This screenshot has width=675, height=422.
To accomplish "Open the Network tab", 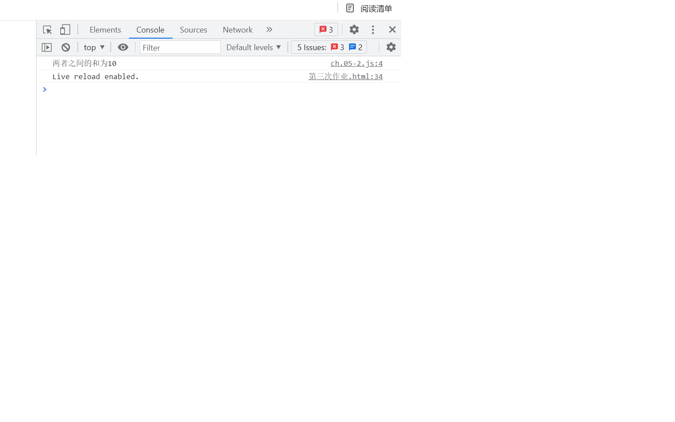I will (238, 29).
